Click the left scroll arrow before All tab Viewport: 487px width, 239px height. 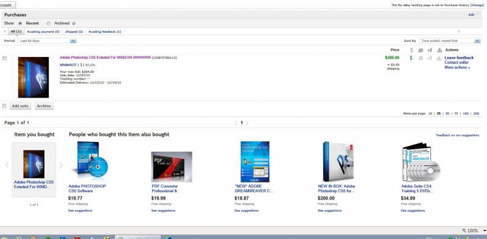5,32
